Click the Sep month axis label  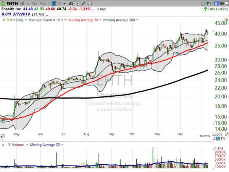(111, 134)
